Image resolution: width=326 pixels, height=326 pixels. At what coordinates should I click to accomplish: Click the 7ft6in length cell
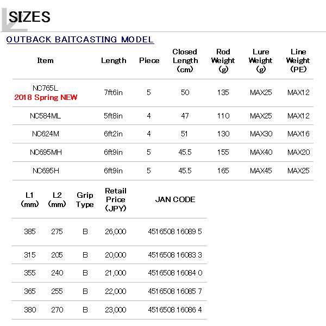coord(114,92)
